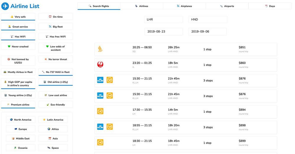Click the 17:30 — 15:35 flight time
The height and width of the screenshot is (154, 295).
(x=142, y=110)
